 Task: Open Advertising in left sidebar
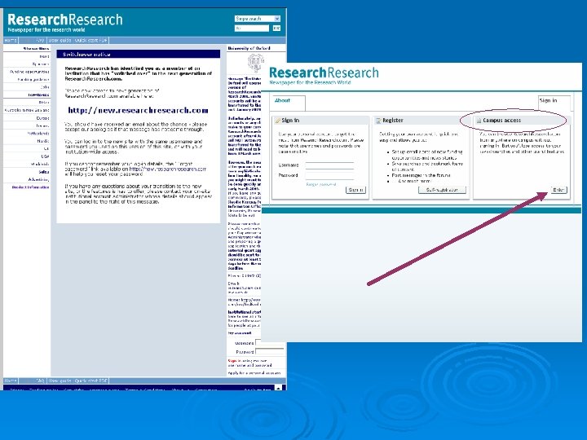coord(38,179)
